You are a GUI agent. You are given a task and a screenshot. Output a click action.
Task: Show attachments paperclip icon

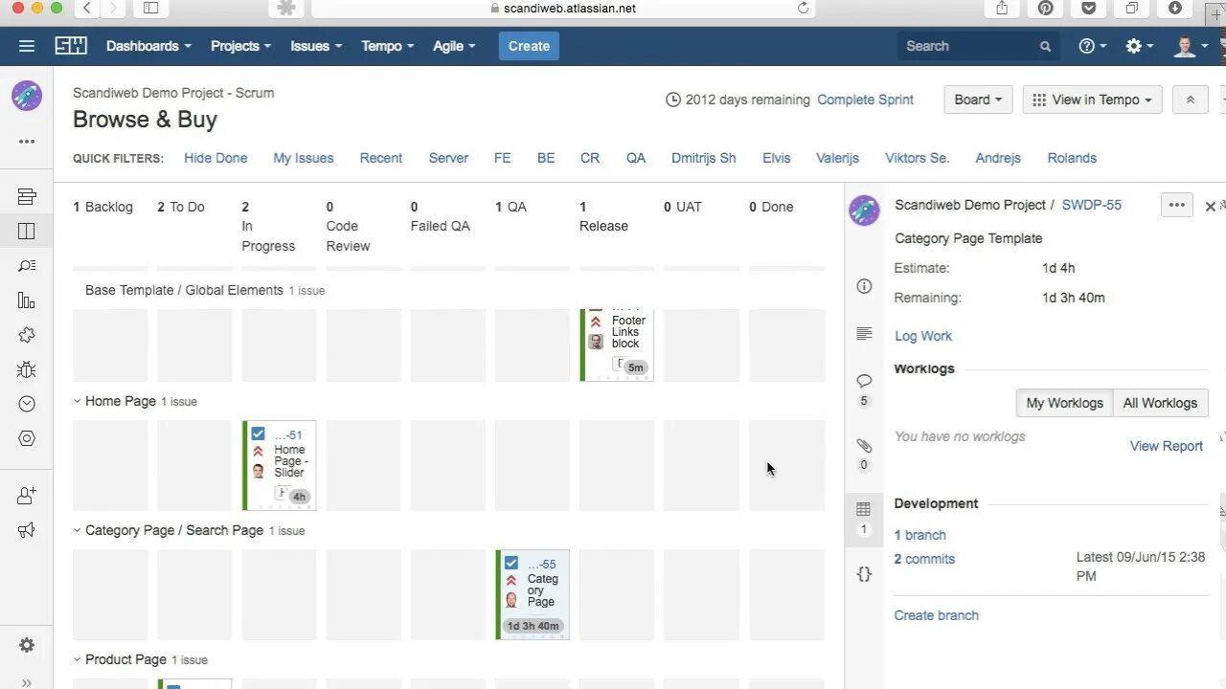864,446
